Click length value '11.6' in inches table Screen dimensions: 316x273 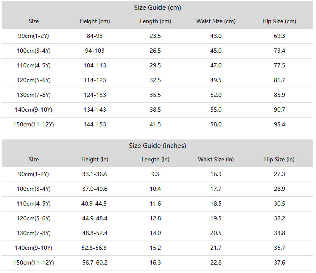coord(155,203)
